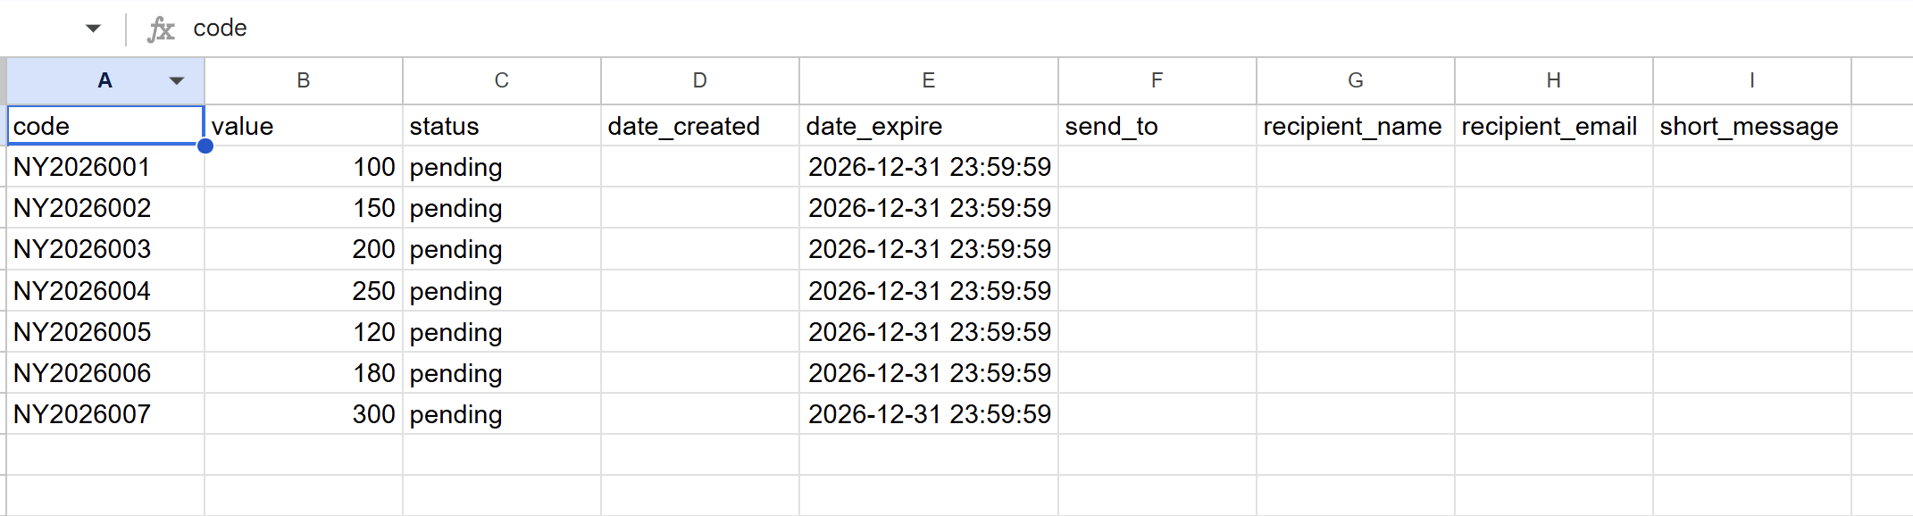Select the 'recipient_name' header cell
The image size is (1913, 516).
(1355, 126)
